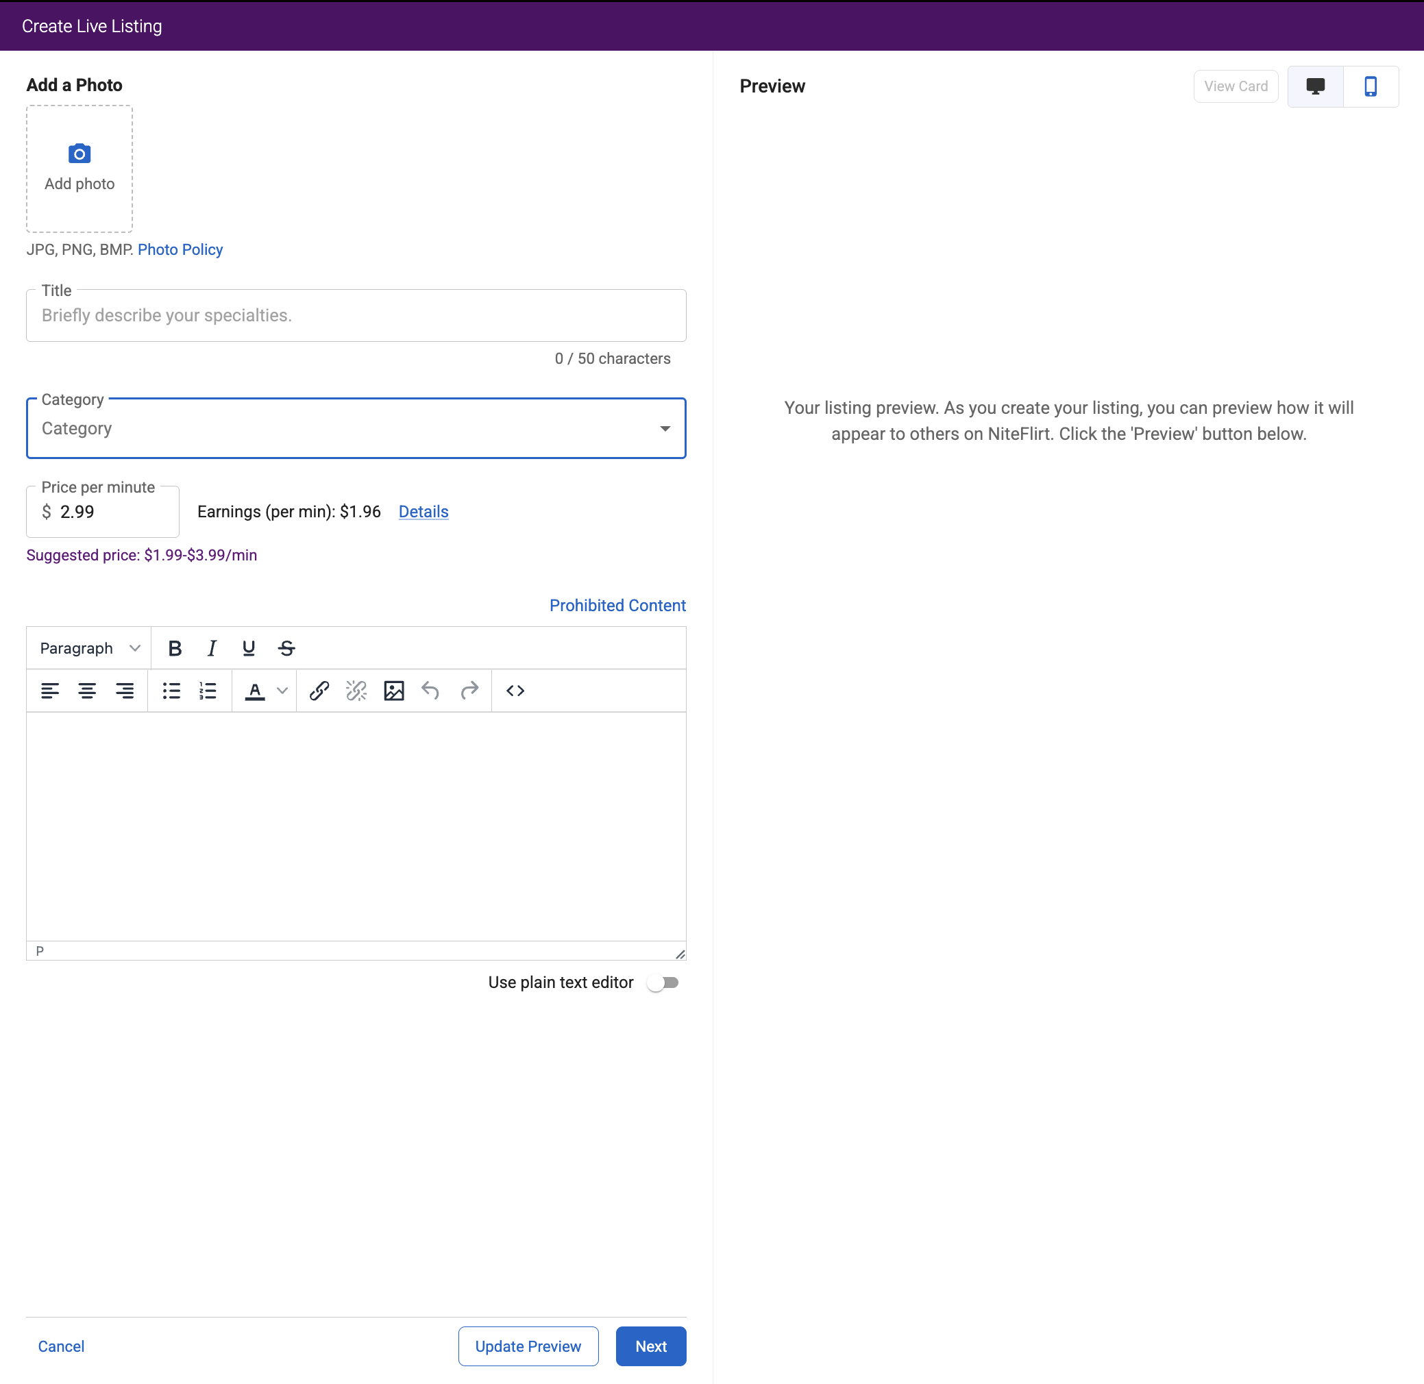Click the Update Preview button
Screen dimensions: 1424x1384
coord(528,1346)
